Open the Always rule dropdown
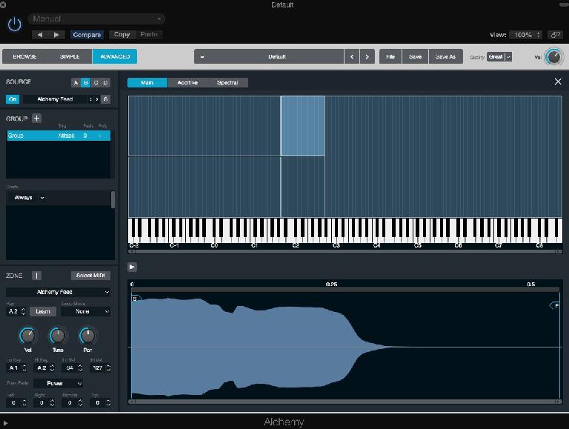This screenshot has width=569, height=429. point(29,197)
